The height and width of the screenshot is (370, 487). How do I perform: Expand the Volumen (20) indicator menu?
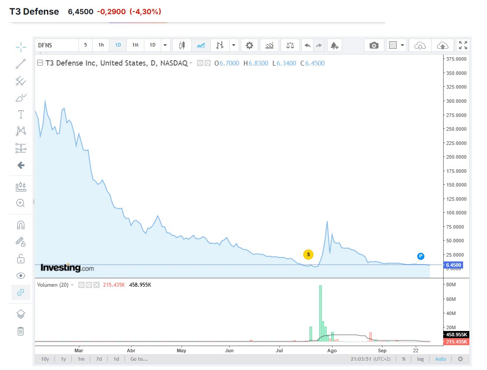(72, 285)
